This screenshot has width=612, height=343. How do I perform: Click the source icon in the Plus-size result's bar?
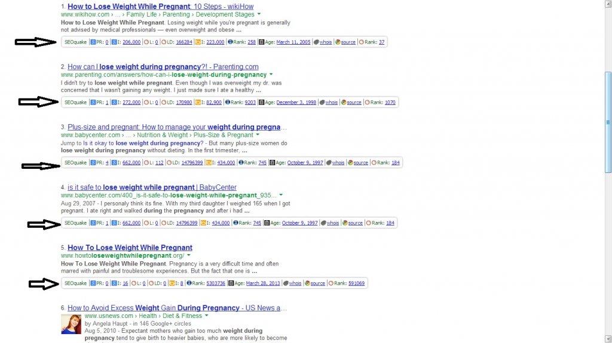click(x=350, y=162)
